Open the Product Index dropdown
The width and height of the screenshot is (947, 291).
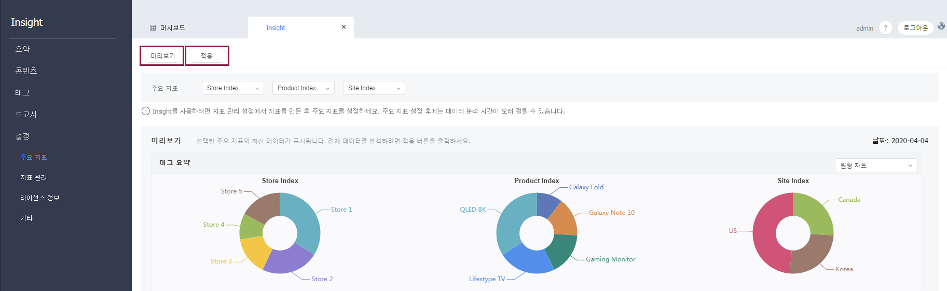(303, 88)
